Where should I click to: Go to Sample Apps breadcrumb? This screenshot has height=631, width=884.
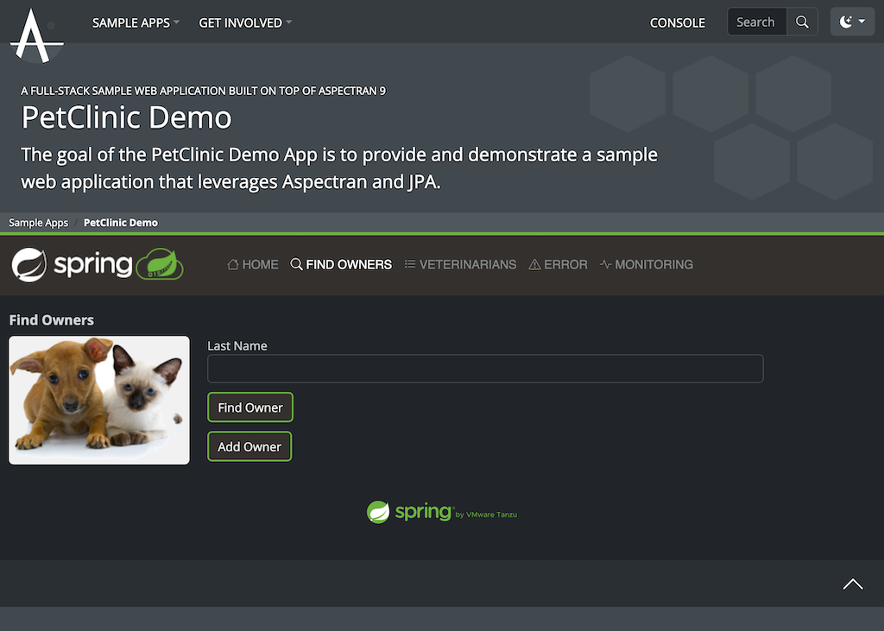point(38,223)
